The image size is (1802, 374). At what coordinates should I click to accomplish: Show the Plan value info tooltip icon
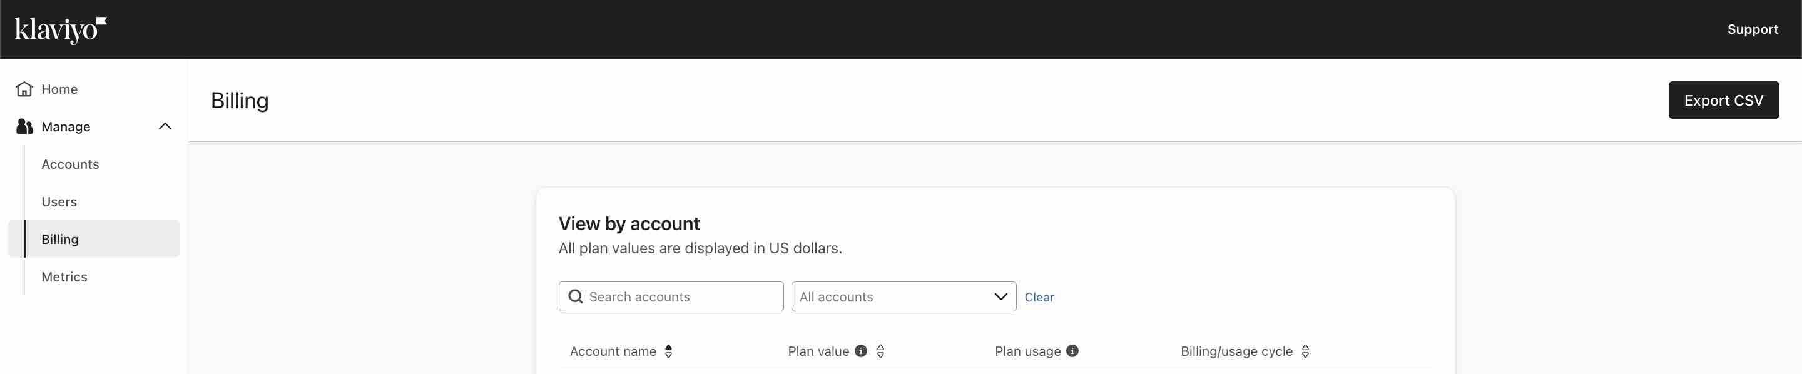pyautogui.click(x=861, y=351)
